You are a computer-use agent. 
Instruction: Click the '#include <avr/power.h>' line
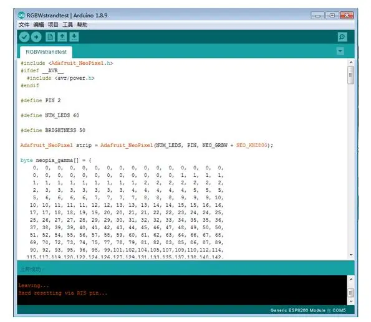60,78
